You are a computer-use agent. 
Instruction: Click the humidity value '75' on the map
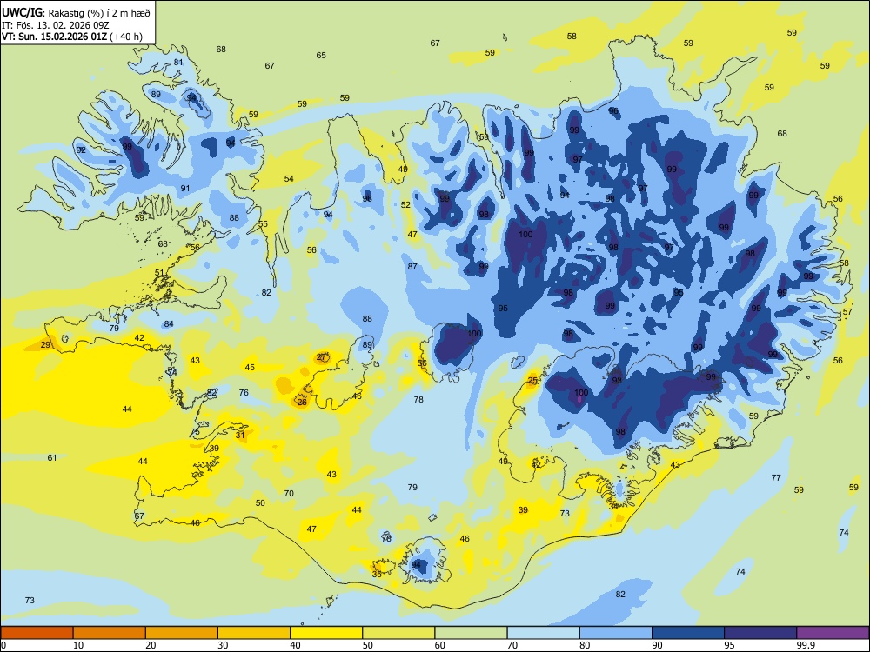pyautogui.click(x=195, y=432)
